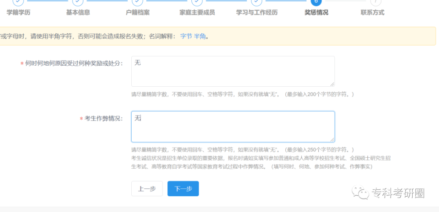The height and width of the screenshot is (212, 439).
Task: Open the 学籍学历 step
Action: click(x=18, y=13)
